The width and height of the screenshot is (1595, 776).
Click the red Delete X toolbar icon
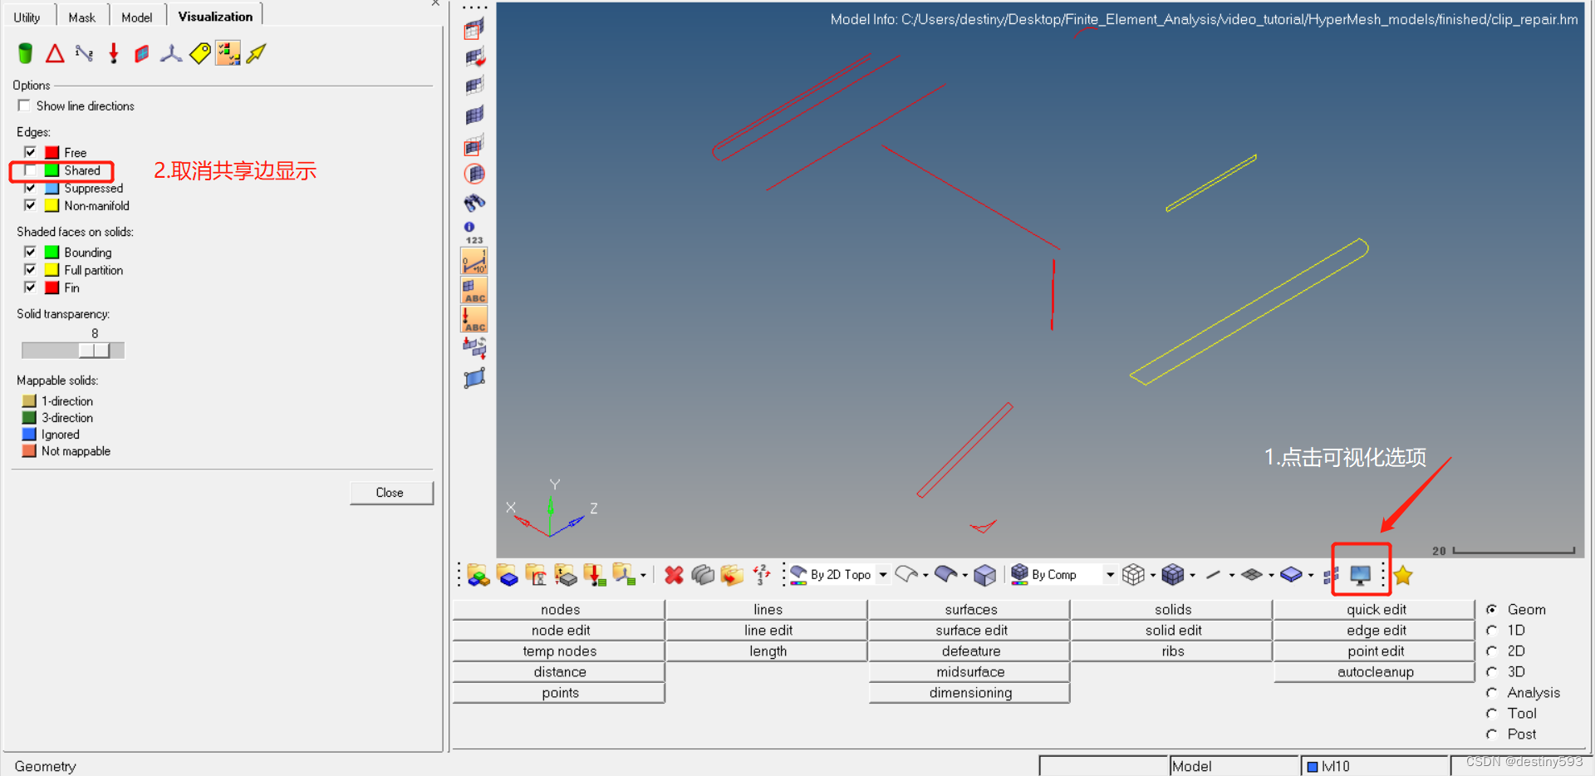click(x=674, y=574)
